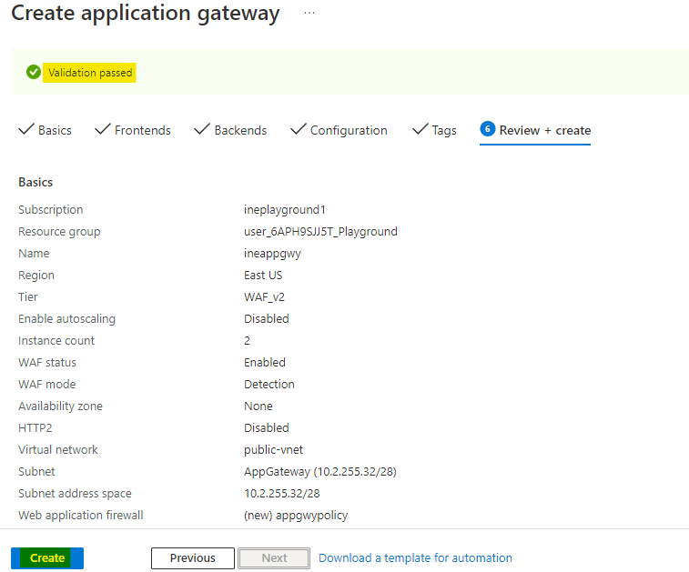This screenshot has width=689, height=572.
Task: Click the blue step 6 badge
Action: [x=487, y=129]
